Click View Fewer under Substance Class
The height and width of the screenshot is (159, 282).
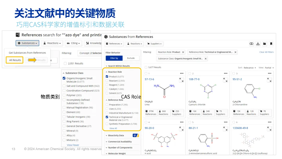(x=73, y=145)
